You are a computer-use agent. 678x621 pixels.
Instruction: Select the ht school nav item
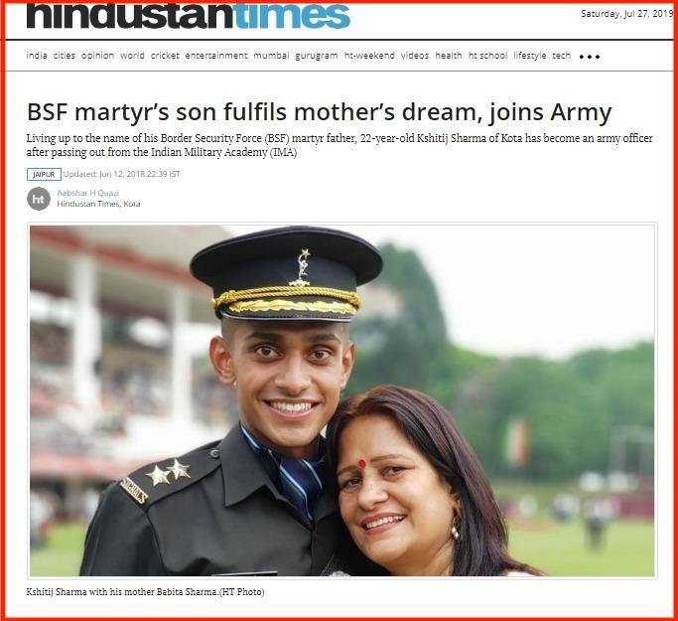pos(487,56)
